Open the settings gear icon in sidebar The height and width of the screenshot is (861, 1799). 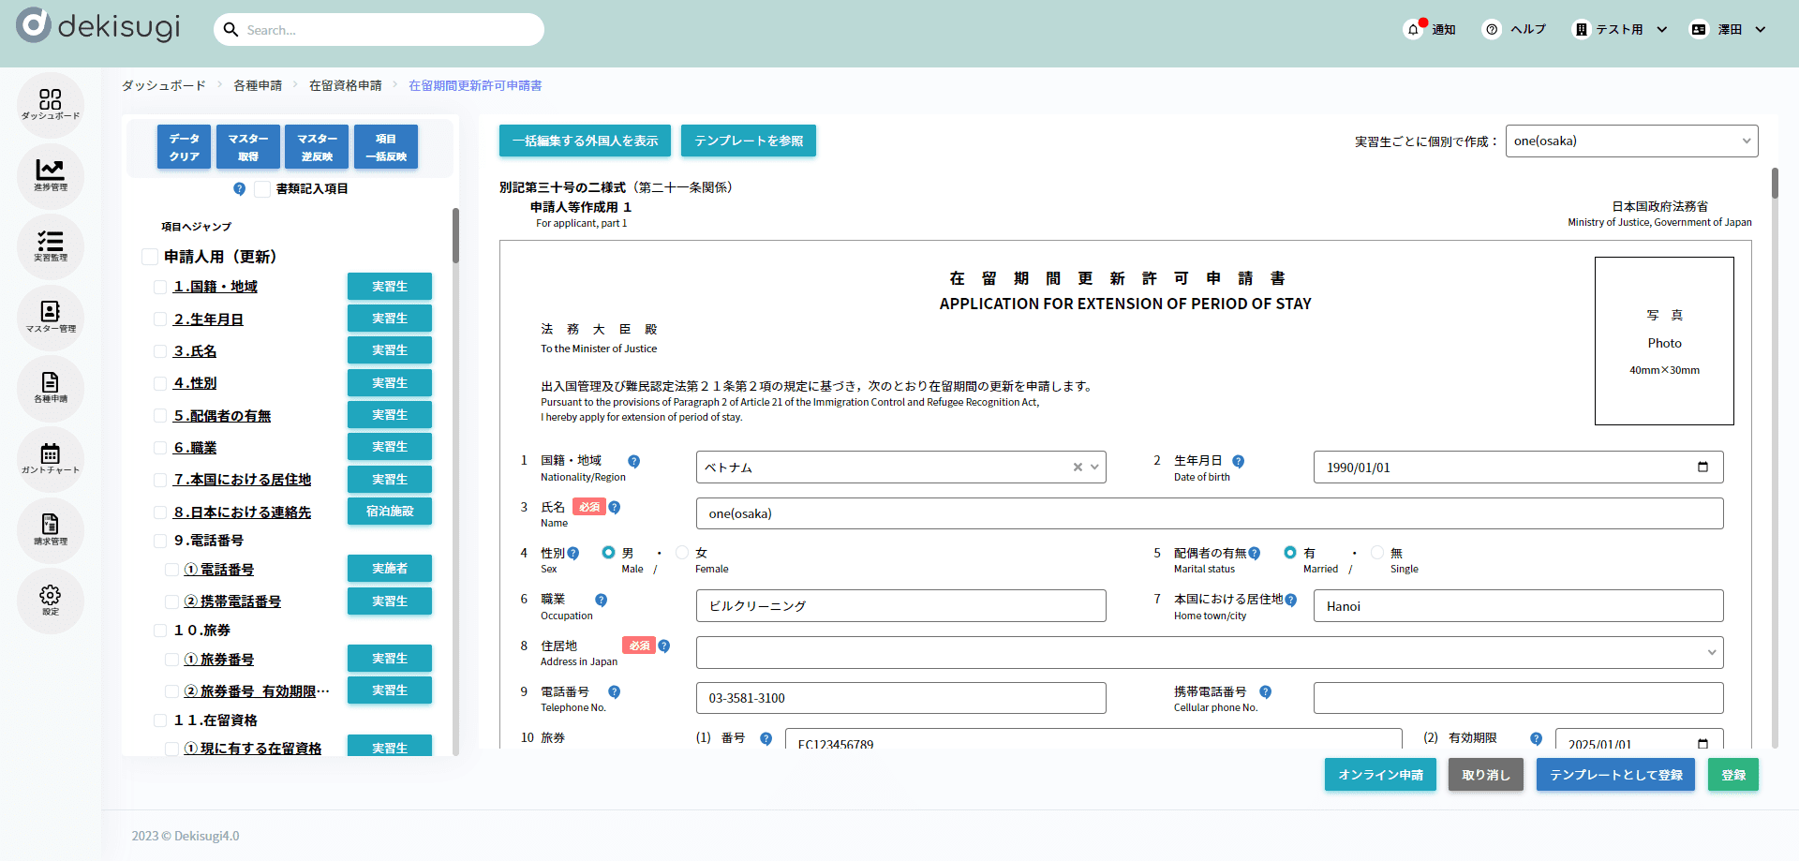pos(51,600)
